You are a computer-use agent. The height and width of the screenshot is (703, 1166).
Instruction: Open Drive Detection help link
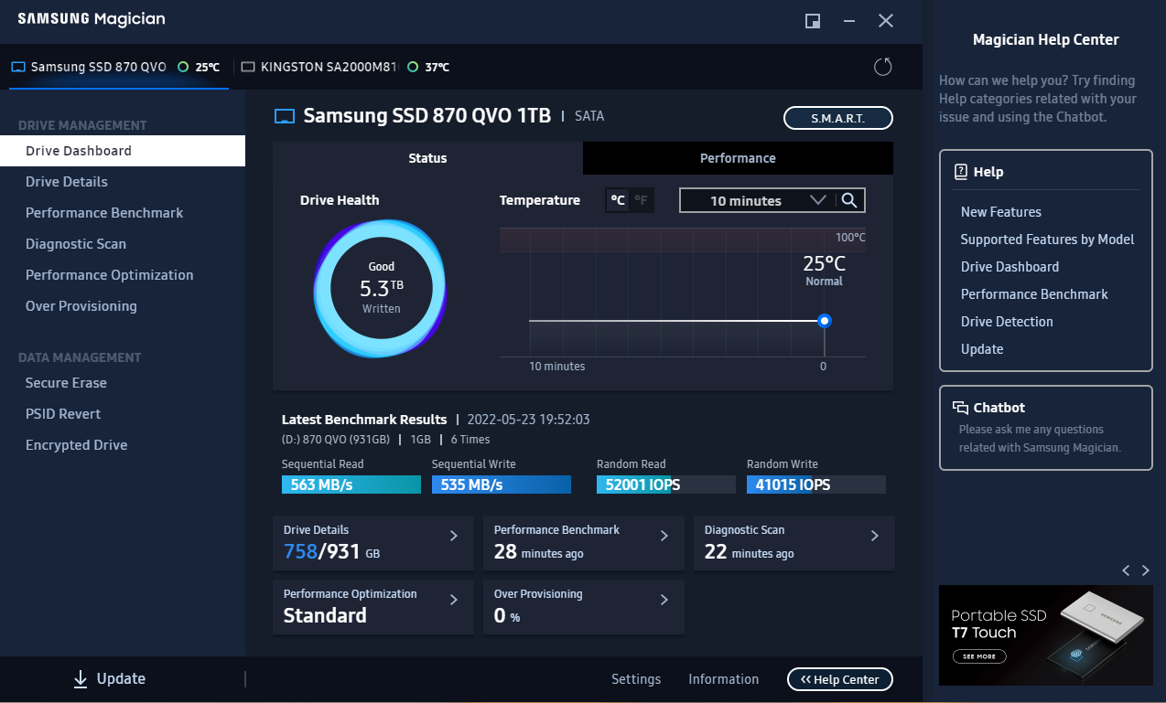click(1007, 322)
